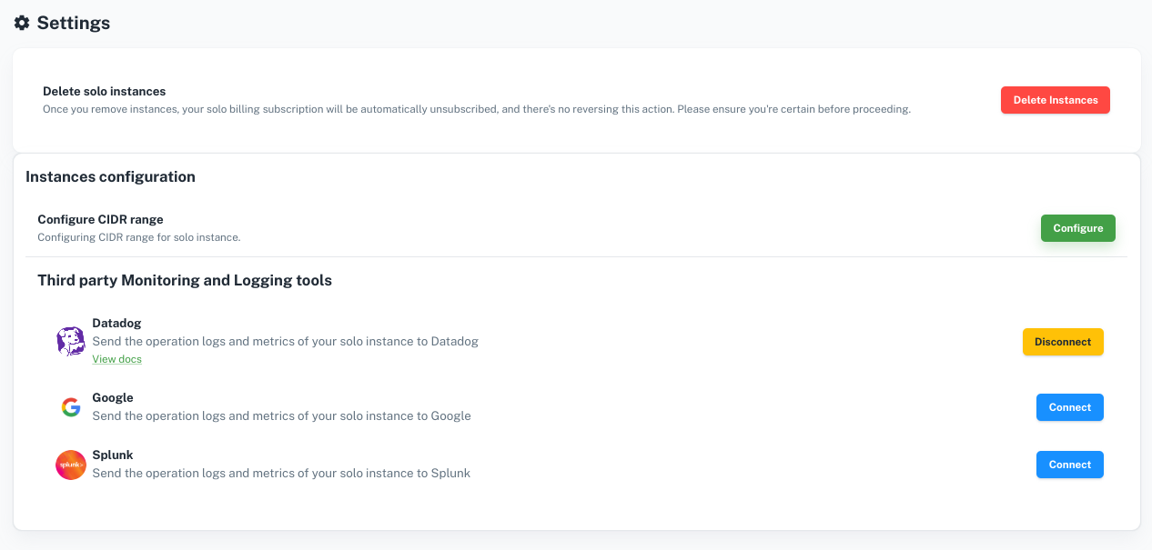This screenshot has width=1152, height=550.
Task: Click the Datadog logo icon
Action: click(70, 340)
